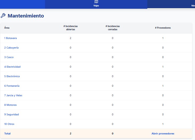
Task: Click Botavara's open incidents count
Action: click(71, 38)
